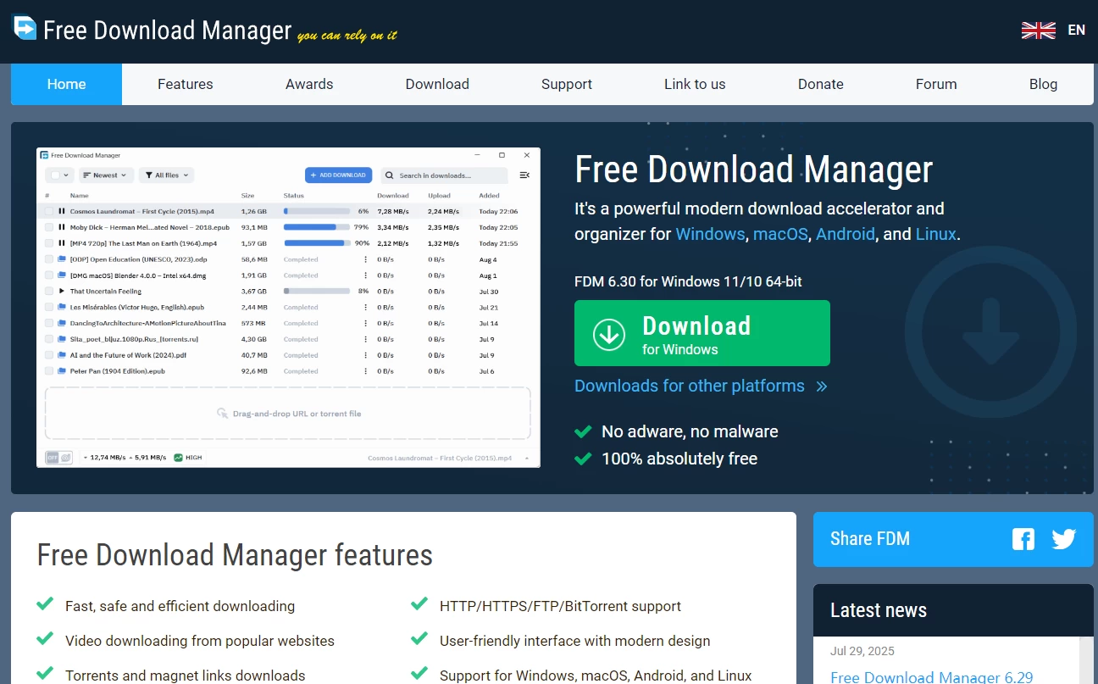
Task: Share FDM on Facebook
Action: click(1023, 539)
